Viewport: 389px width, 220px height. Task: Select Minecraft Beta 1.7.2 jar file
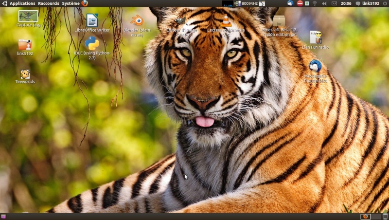tap(279, 26)
